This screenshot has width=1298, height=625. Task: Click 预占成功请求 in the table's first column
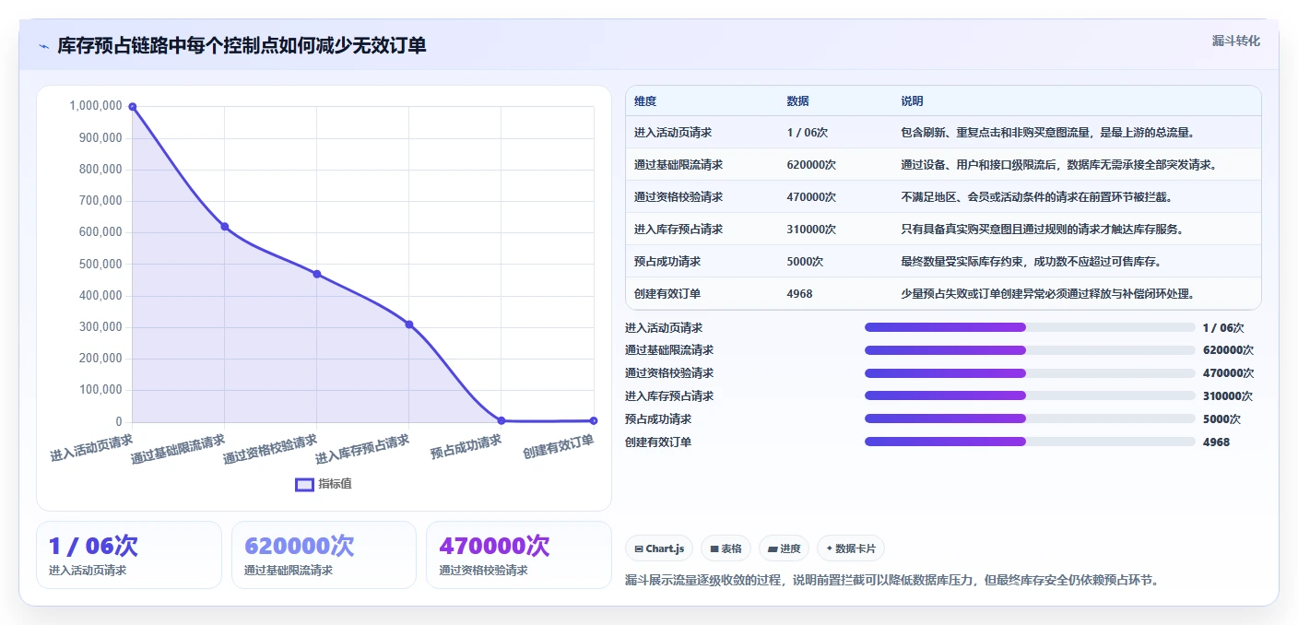pyautogui.click(x=668, y=262)
